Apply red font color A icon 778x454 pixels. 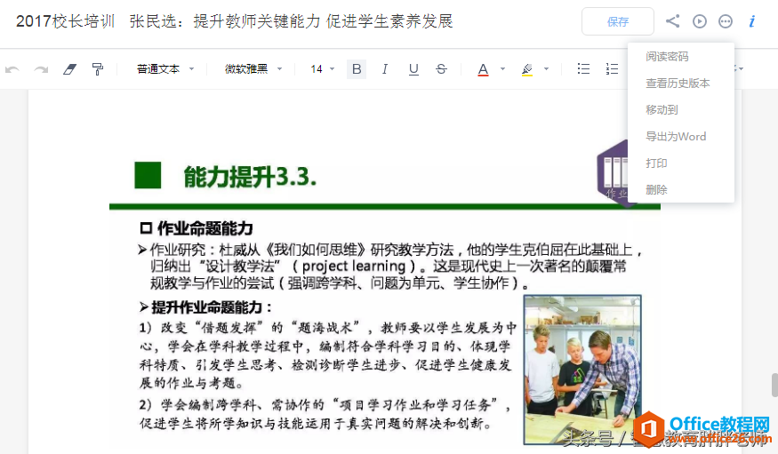[x=483, y=69]
